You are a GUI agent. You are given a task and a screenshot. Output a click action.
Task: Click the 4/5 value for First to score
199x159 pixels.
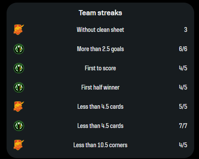(x=183, y=68)
